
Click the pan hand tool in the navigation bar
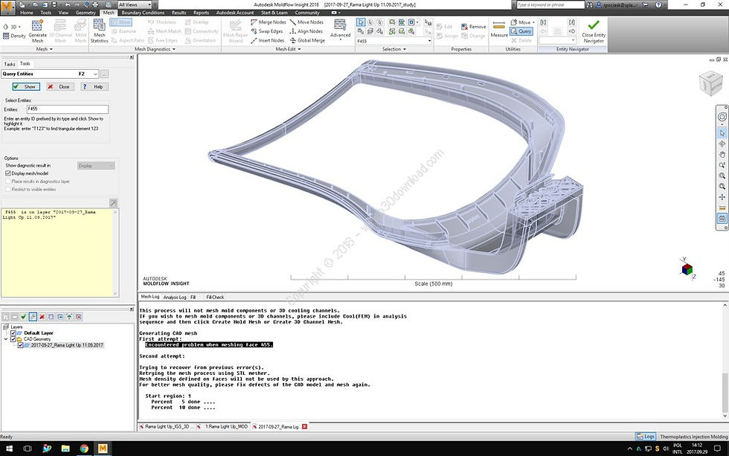coord(722,154)
